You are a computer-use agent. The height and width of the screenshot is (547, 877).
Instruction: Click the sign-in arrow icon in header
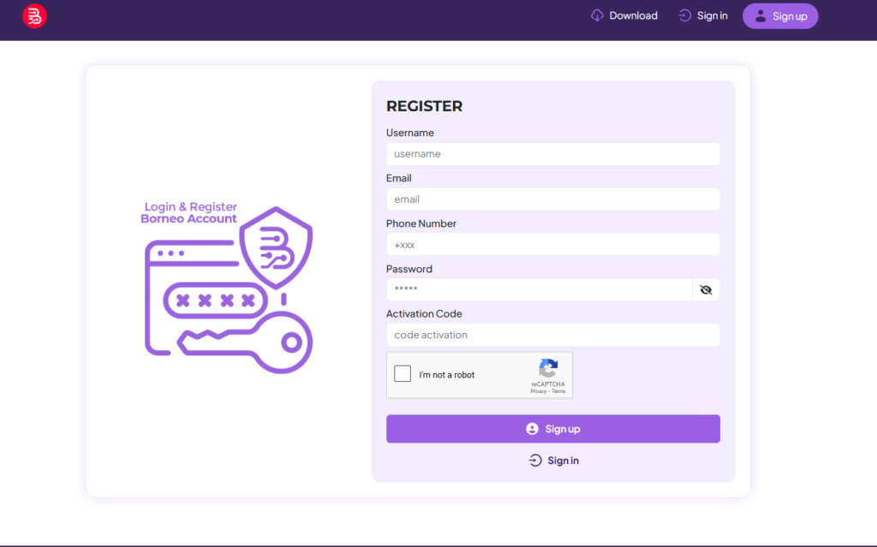684,15
